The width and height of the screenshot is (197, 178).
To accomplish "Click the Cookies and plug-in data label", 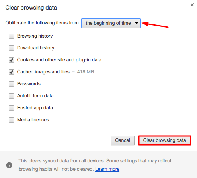I will click(59, 60).
